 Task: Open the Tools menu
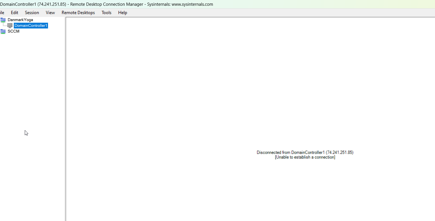pyautogui.click(x=107, y=13)
